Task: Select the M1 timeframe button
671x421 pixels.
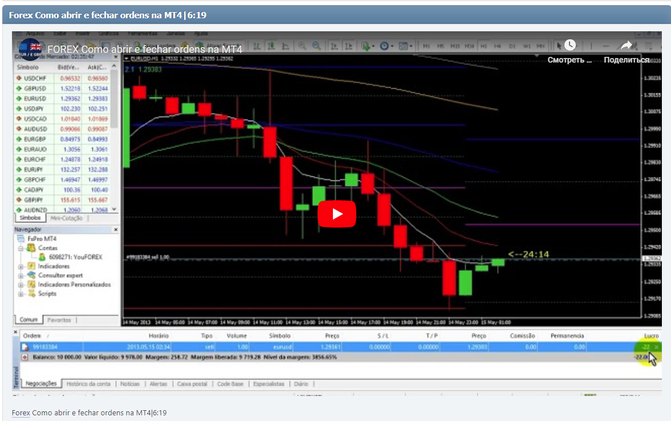Action: click(426, 45)
